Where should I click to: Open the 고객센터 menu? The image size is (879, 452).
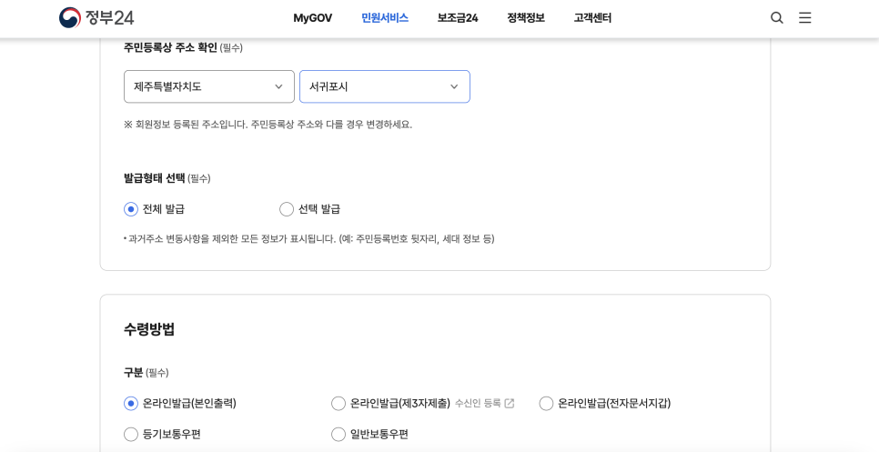point(592,18)
